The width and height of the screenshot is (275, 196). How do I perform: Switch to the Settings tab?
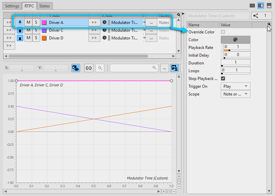point(12,6)
